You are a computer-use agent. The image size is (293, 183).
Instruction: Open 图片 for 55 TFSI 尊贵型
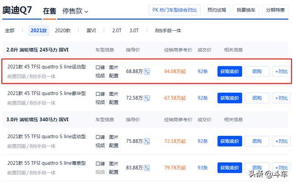[114, 164]
